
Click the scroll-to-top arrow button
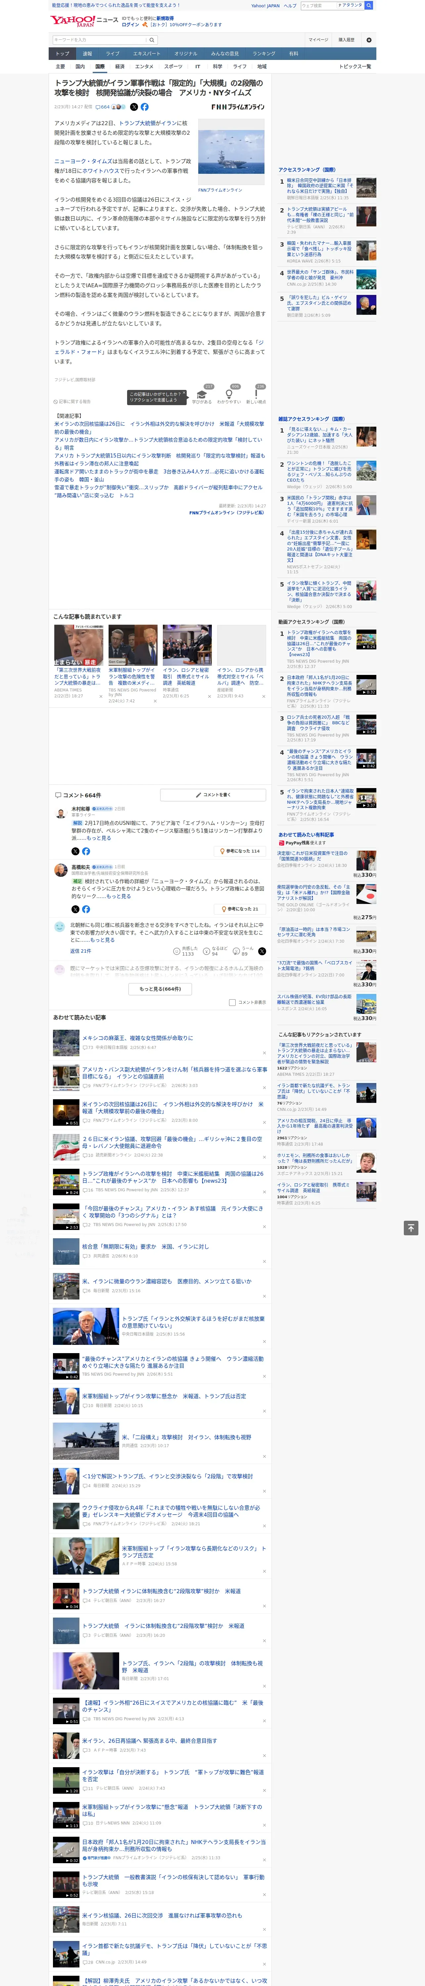411,1227
